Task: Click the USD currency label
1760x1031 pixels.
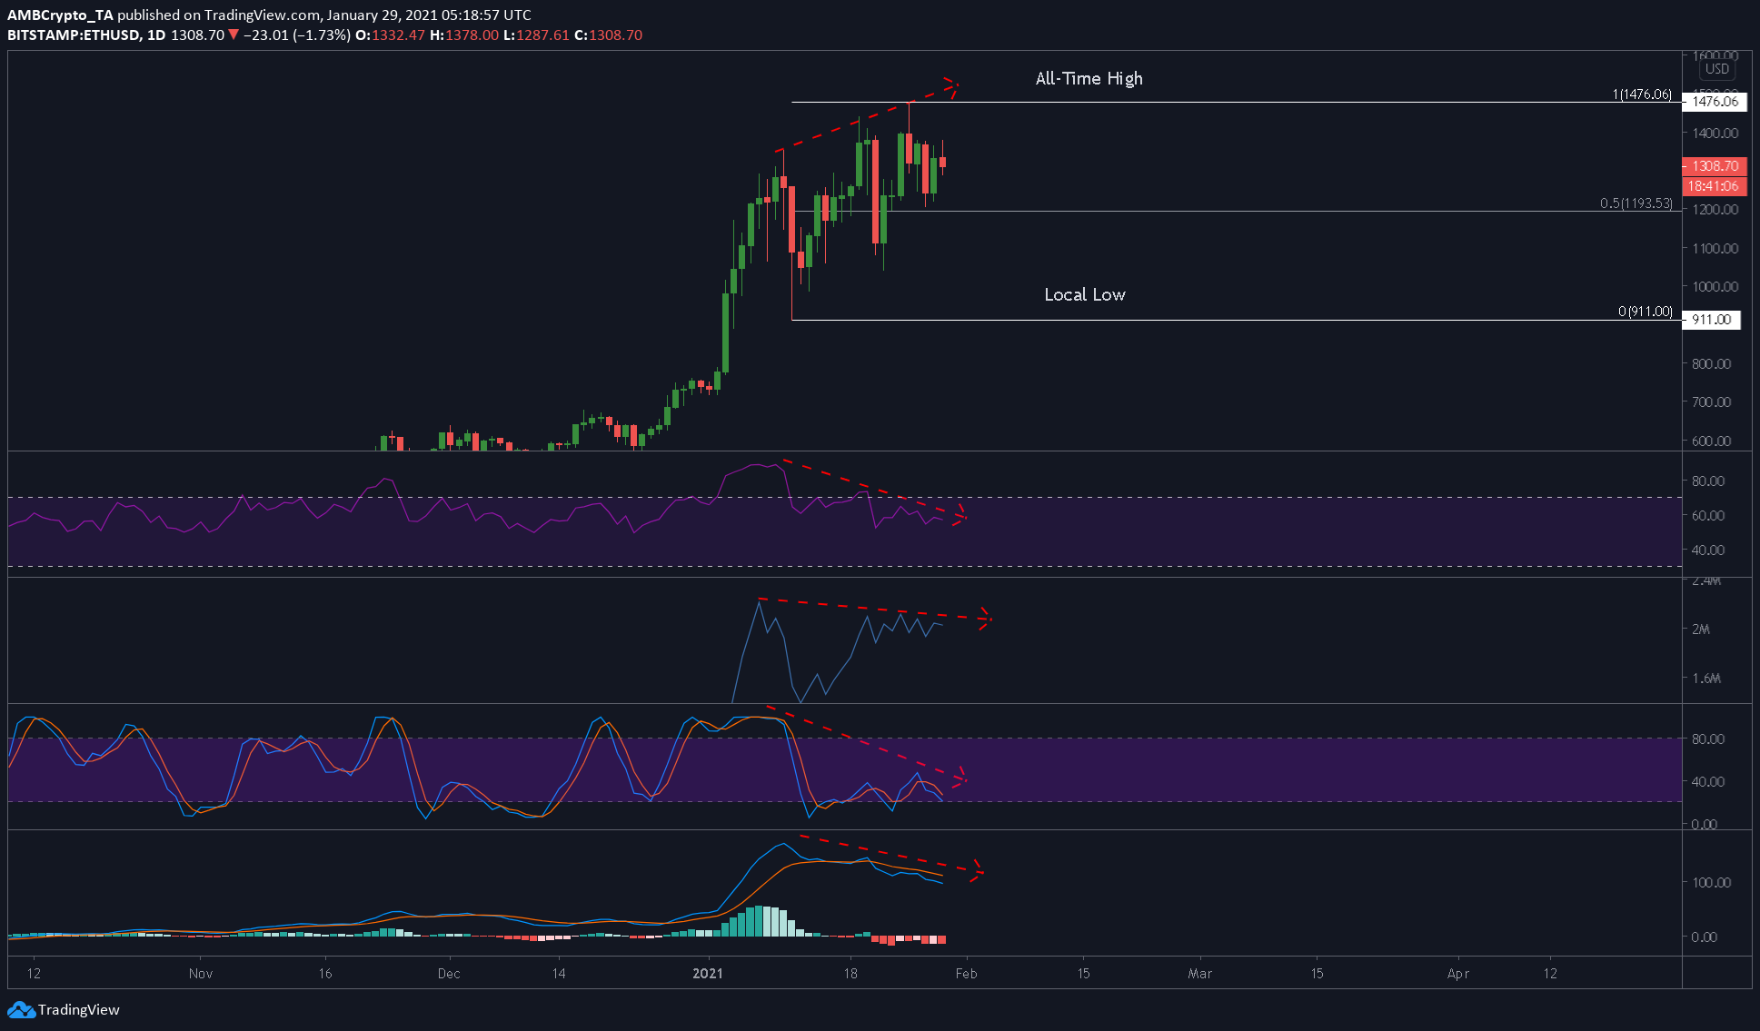Action: [1717, 69]
